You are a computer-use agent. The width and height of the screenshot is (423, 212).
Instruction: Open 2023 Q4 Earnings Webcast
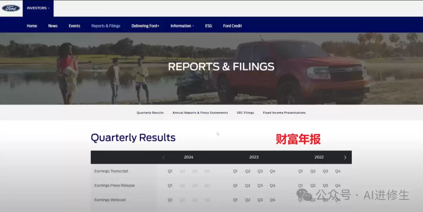[273, 200]
